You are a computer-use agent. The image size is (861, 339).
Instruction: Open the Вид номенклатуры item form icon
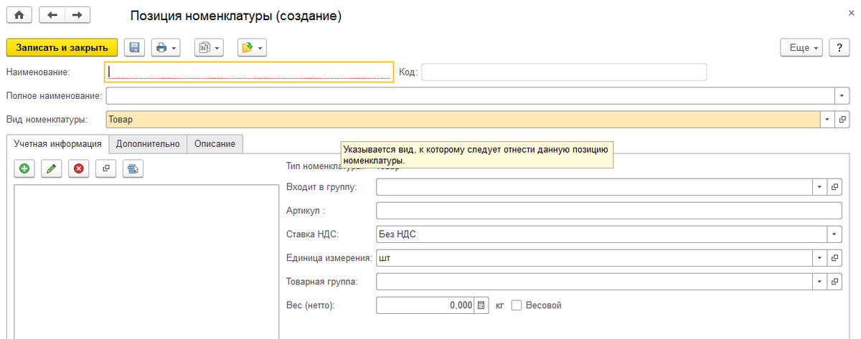click(x=842, y=119)
